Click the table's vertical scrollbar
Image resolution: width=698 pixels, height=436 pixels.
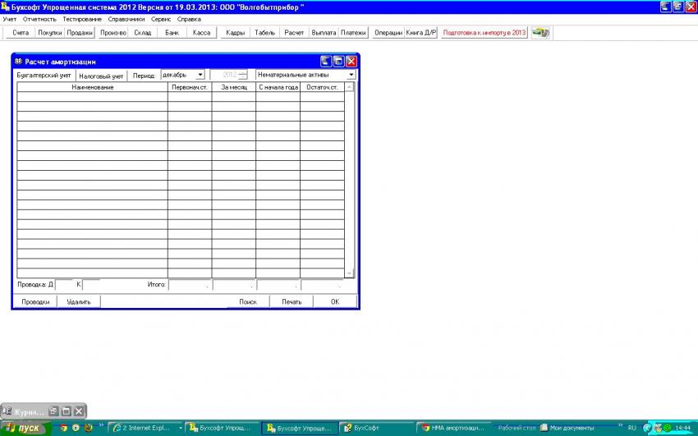(x=349, y=179)
